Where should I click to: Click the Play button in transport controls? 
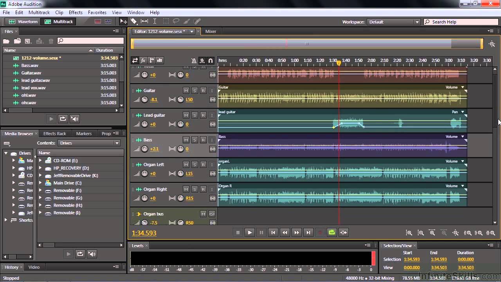249,232
